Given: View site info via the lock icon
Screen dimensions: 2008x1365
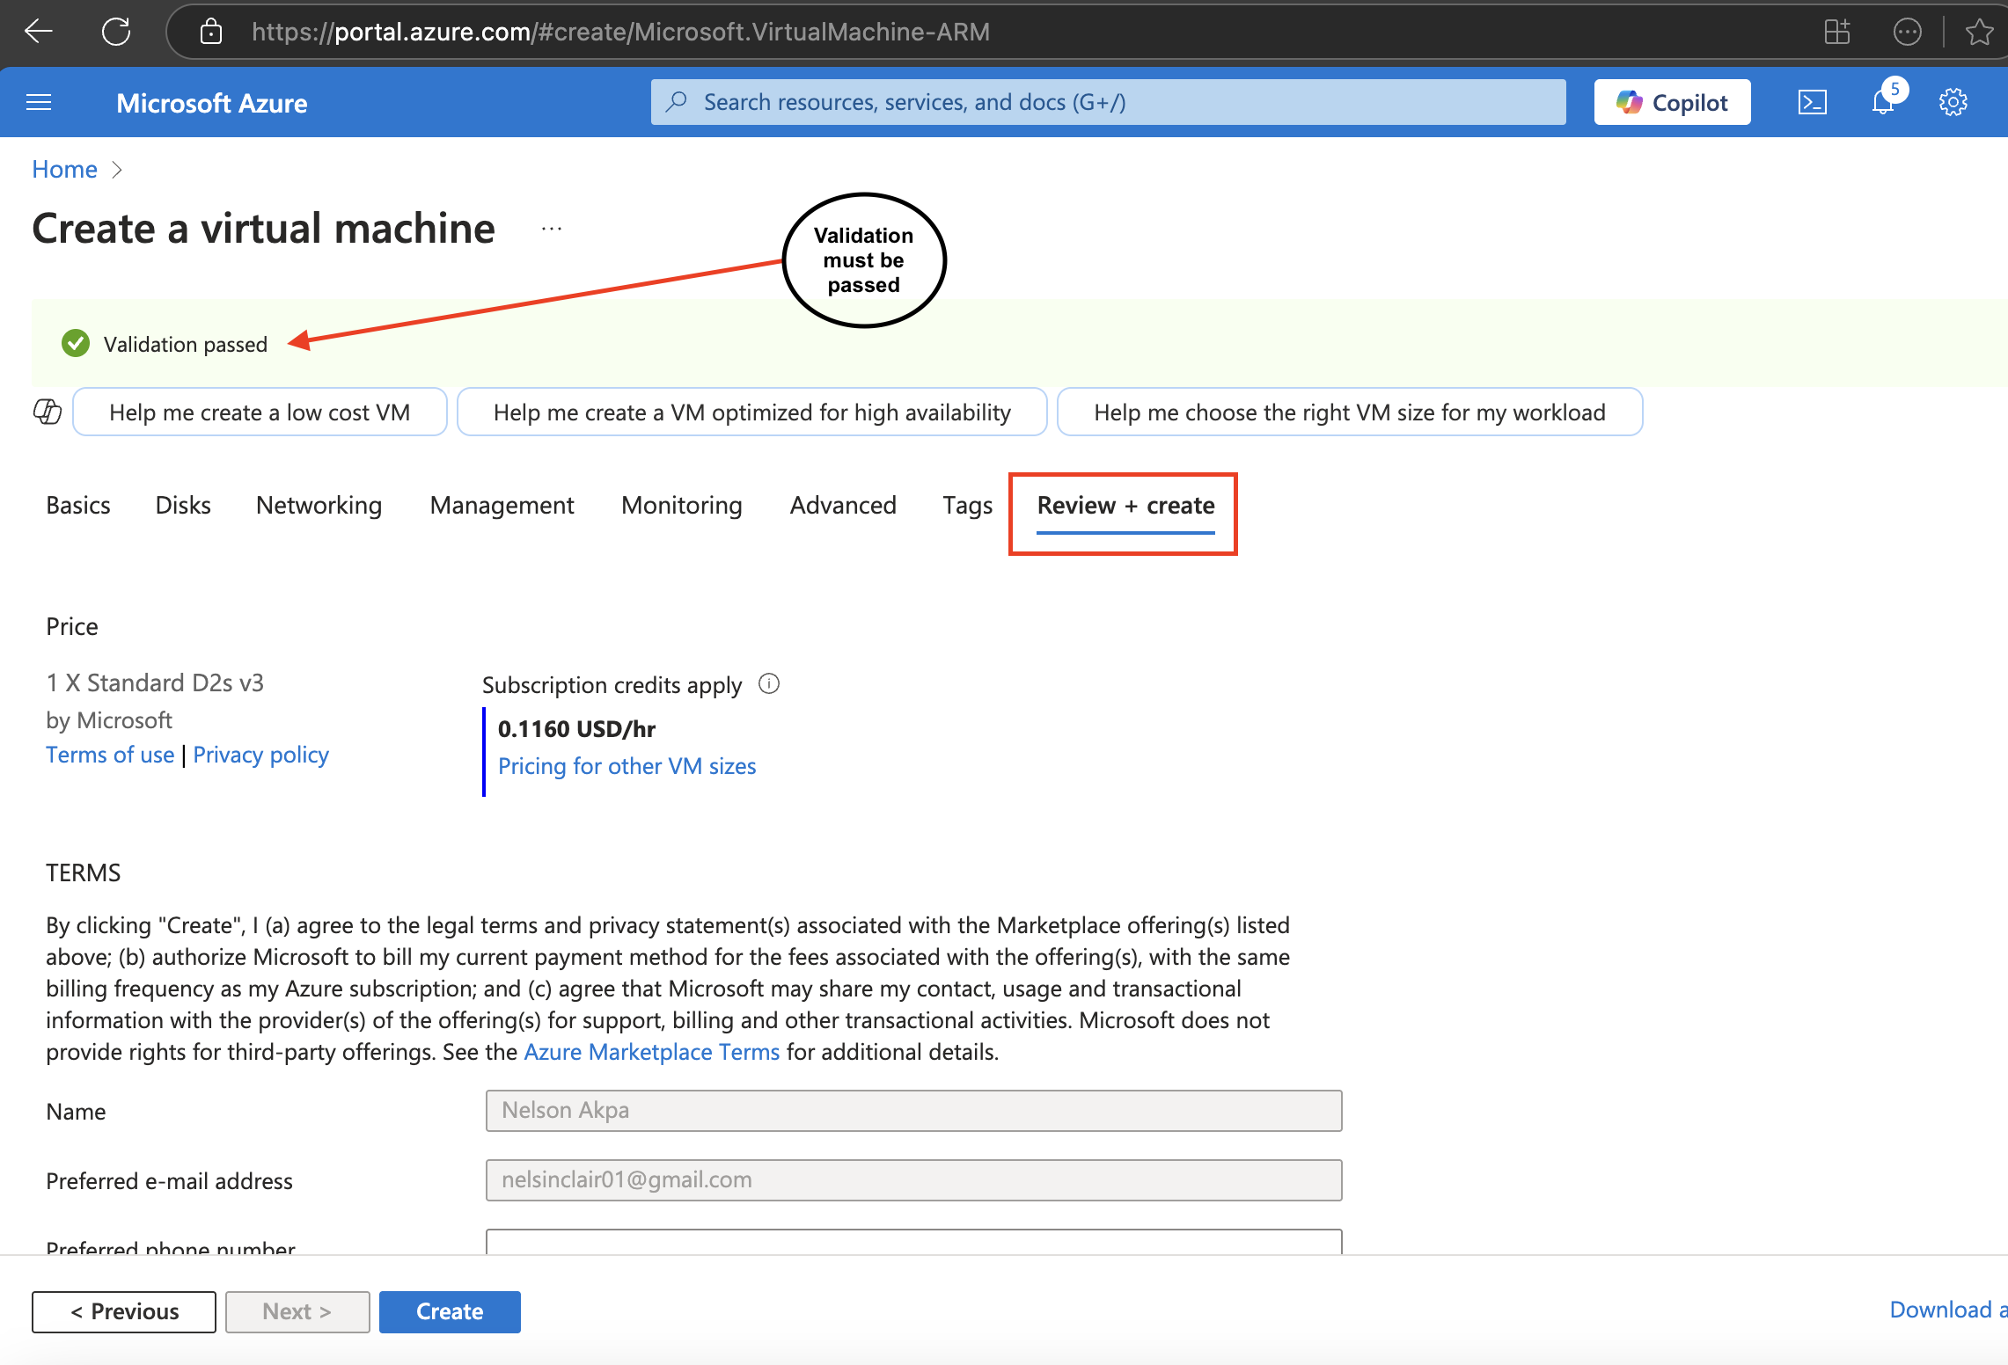Looking at the screenshot, I should [x=211, y=32].
